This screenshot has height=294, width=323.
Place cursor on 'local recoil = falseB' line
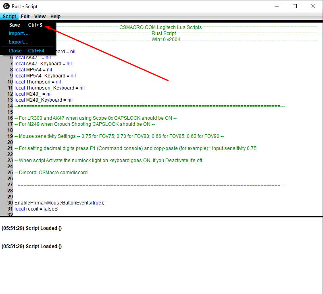tap(36, 209)
